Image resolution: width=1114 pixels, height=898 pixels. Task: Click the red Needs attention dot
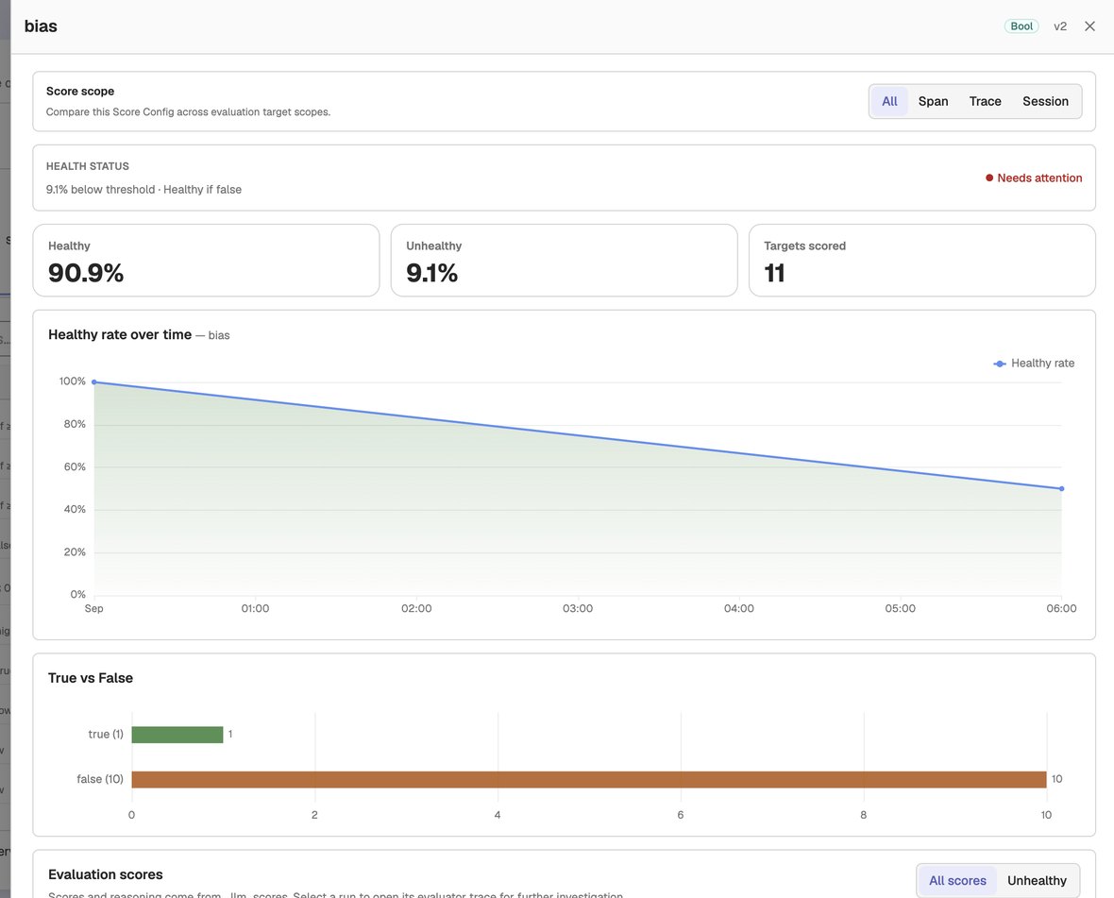[x=989, y=178]
